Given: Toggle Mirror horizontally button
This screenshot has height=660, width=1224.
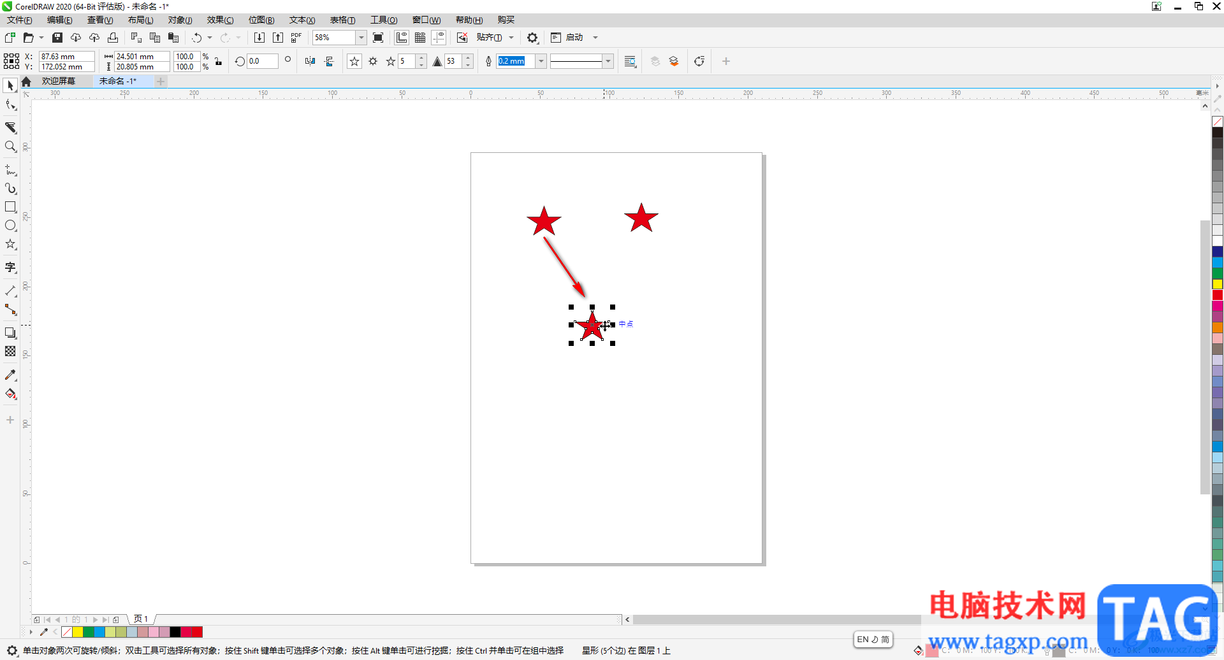Looking at the screenshot, I should 310,61.
